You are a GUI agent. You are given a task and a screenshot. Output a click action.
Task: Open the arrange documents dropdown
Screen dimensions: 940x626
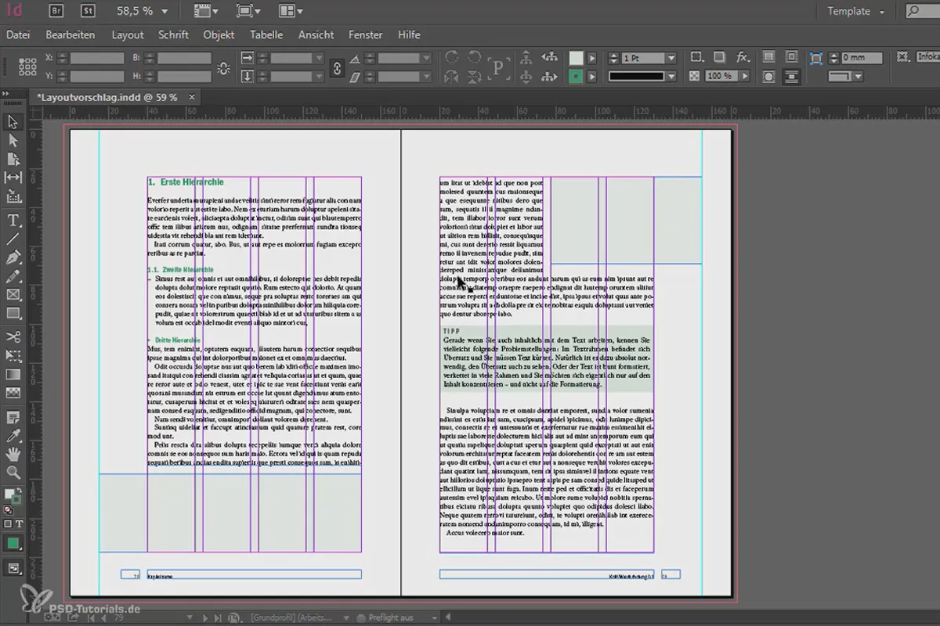tap(289, 12)
